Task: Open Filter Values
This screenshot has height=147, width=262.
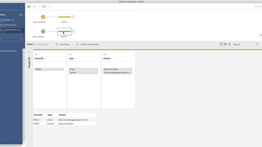Action: pos(63,45)
